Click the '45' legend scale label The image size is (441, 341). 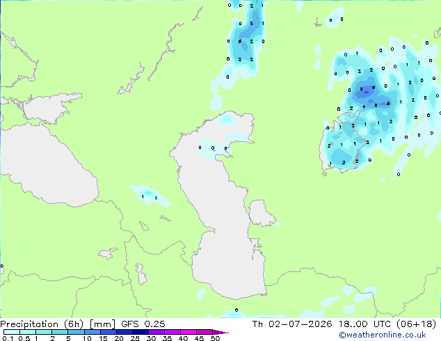199,338
